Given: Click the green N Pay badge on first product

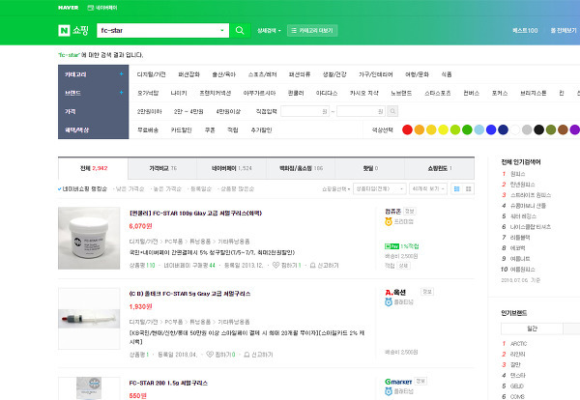Looking at the screenshot, I should (x=391, y=246).
